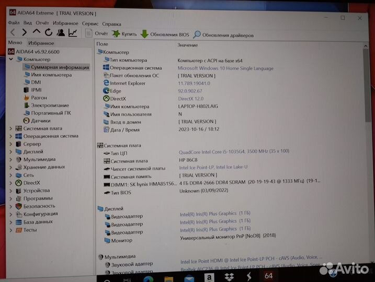Open the QuadCore Intel Core i5-1035G4 link

(x=234, y=151)
